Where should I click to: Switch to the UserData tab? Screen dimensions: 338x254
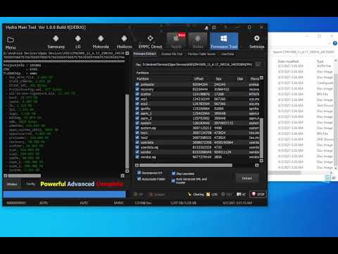click(227, 54)
